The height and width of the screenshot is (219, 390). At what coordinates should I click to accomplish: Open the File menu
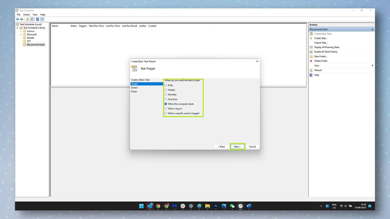(18, 14)
